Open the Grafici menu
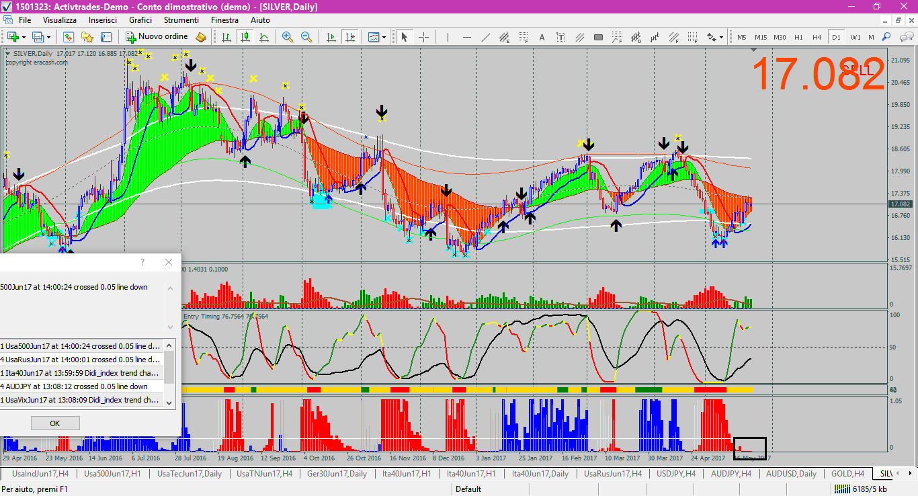 tap(140, 20)
